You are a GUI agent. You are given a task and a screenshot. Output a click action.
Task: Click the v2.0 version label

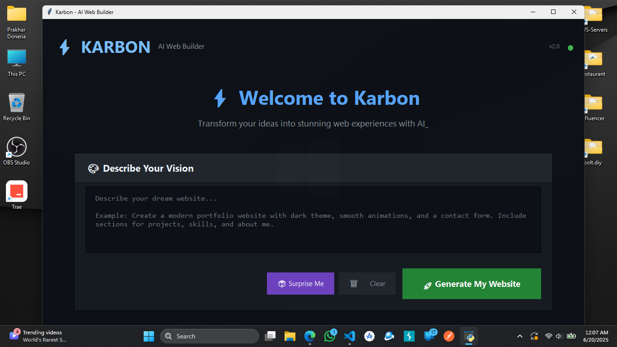pyautogui.click(x=554, y=47)
